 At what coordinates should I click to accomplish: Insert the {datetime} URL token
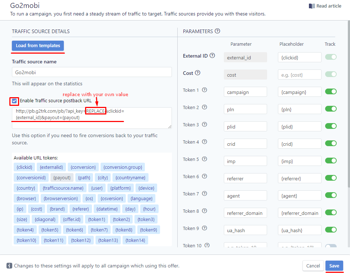click(107, 209)
